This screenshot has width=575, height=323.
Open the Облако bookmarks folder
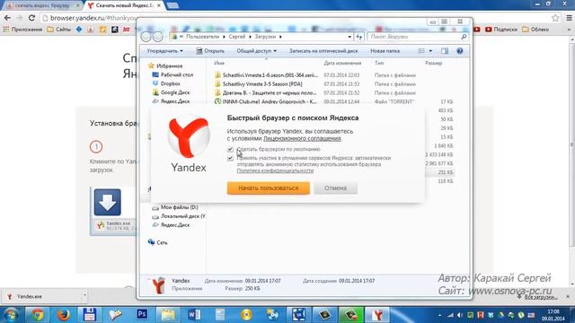click(x=535, y=30)
